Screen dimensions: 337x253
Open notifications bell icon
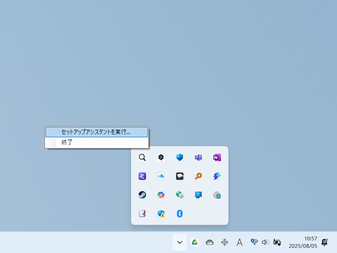click(x=325, y=242)
